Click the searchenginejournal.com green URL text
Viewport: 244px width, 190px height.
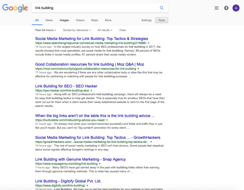tap(91, 43)
